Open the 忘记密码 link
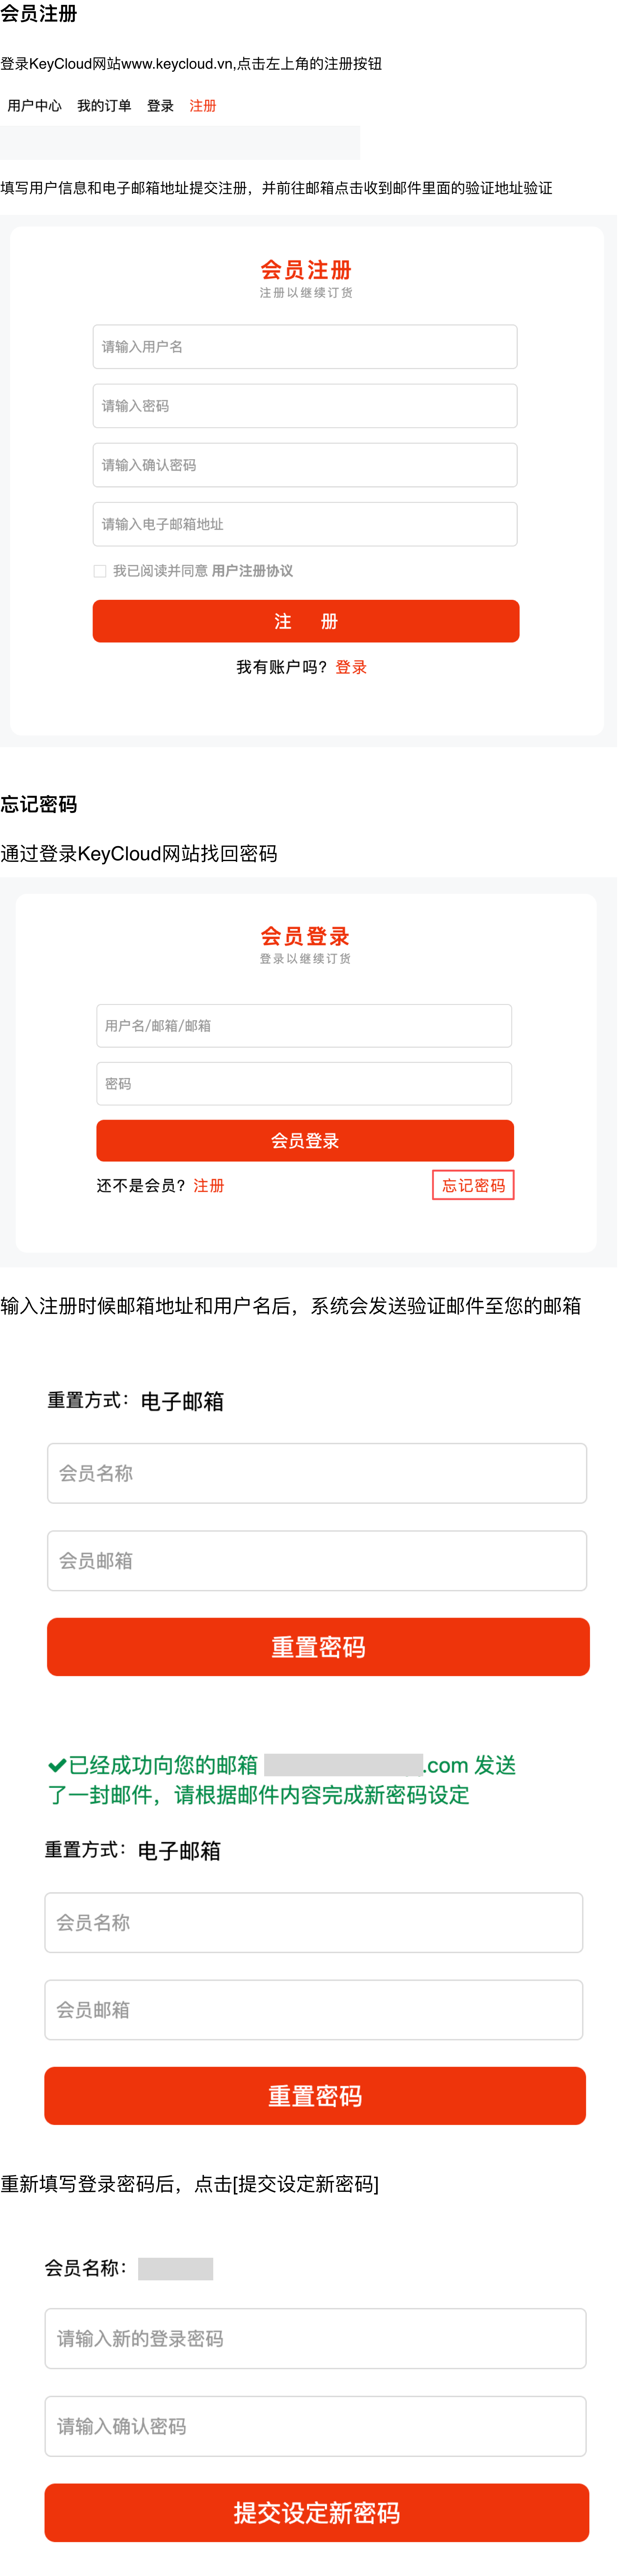 point(473,1186)
